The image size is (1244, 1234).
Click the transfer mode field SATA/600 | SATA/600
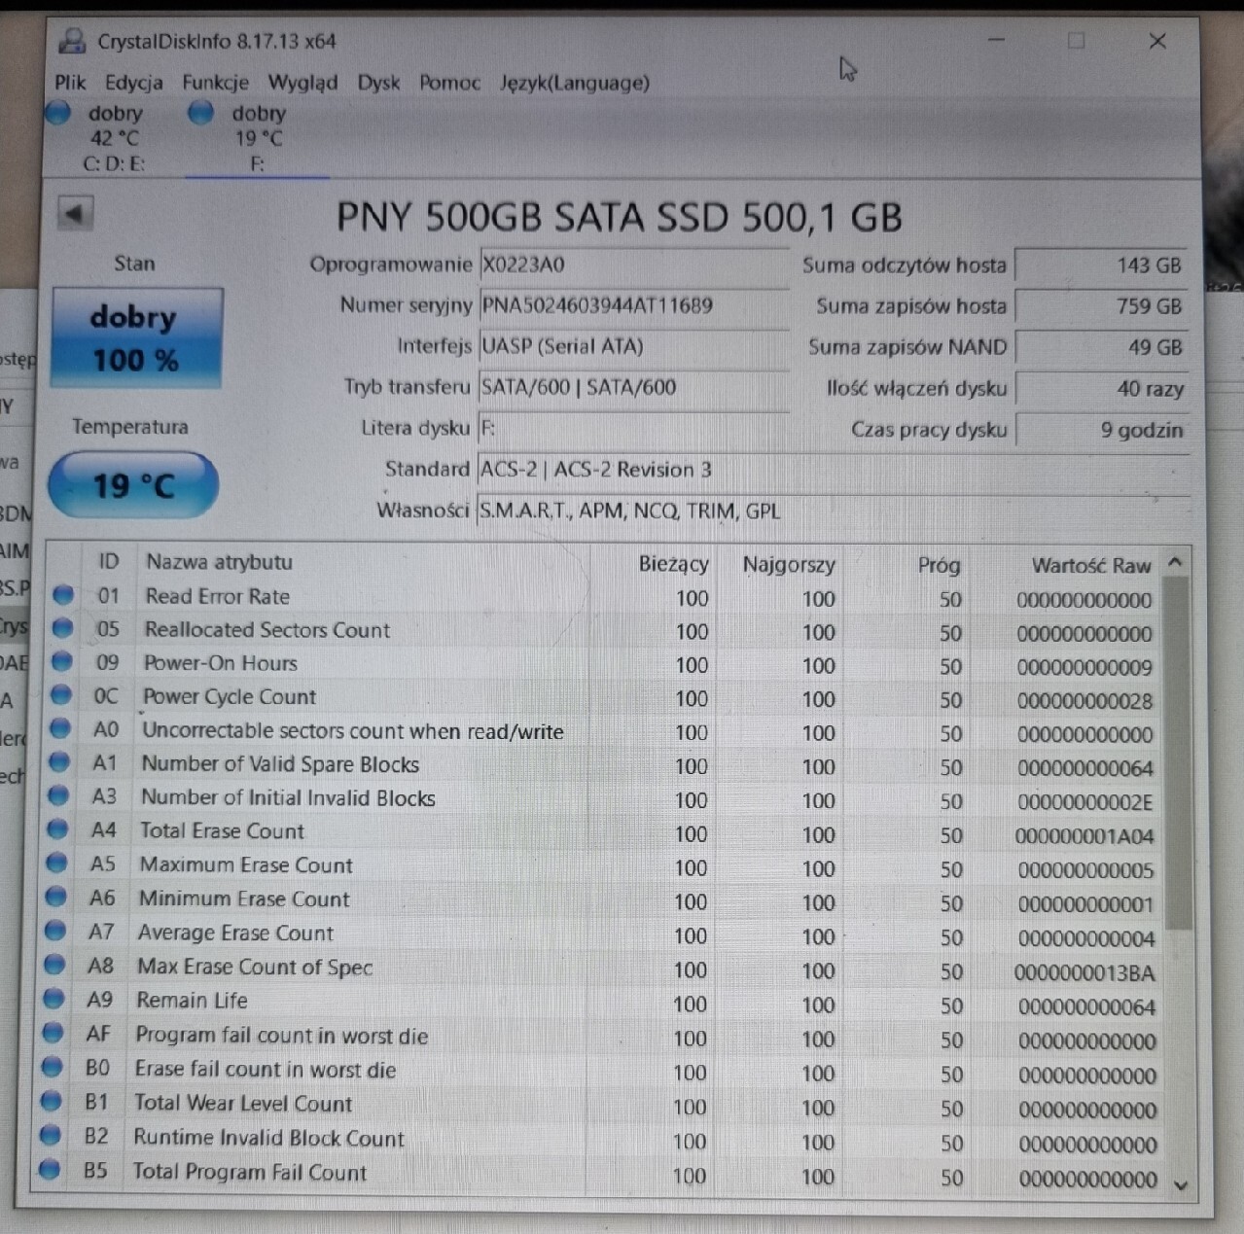click(x=633, y=387)
